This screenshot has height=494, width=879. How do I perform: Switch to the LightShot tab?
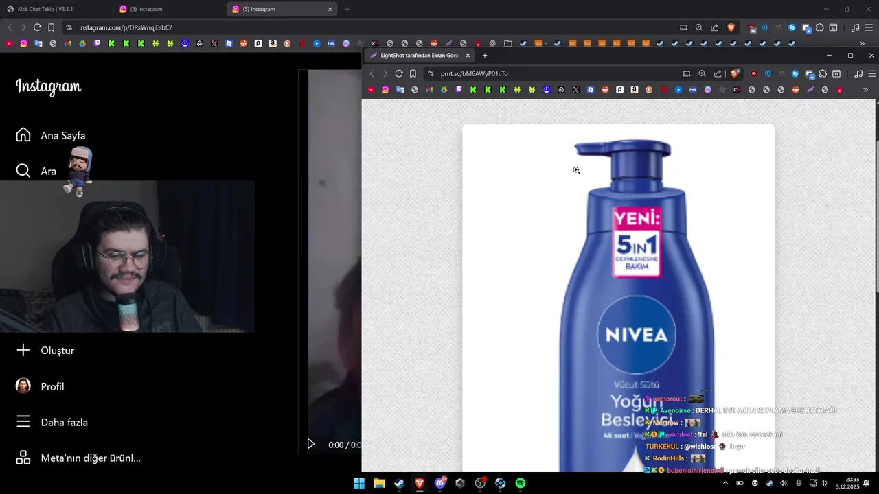point(420,55)
